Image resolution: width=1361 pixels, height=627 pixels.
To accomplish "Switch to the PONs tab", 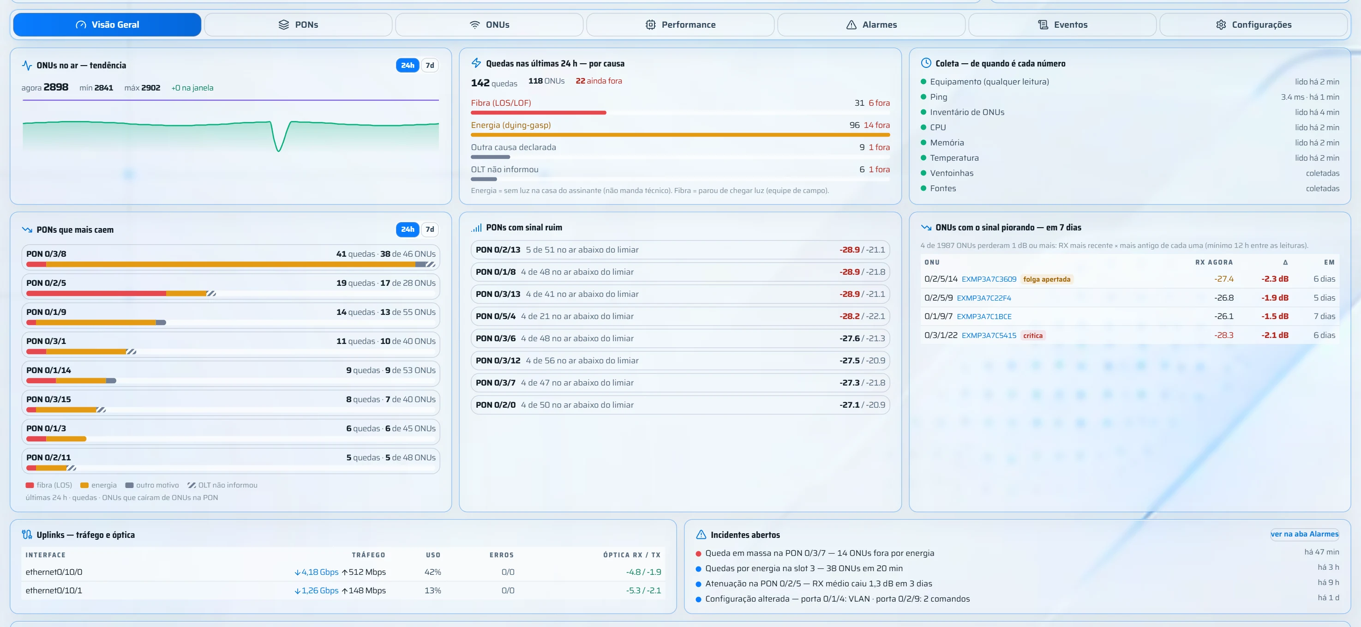I will pyautogui.click(x=298, y=25).
